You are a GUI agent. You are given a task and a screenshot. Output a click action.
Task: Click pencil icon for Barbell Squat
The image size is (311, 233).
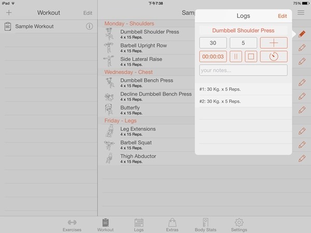point(302,145)
